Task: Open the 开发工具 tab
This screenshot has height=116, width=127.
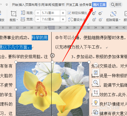Action: 72,5
